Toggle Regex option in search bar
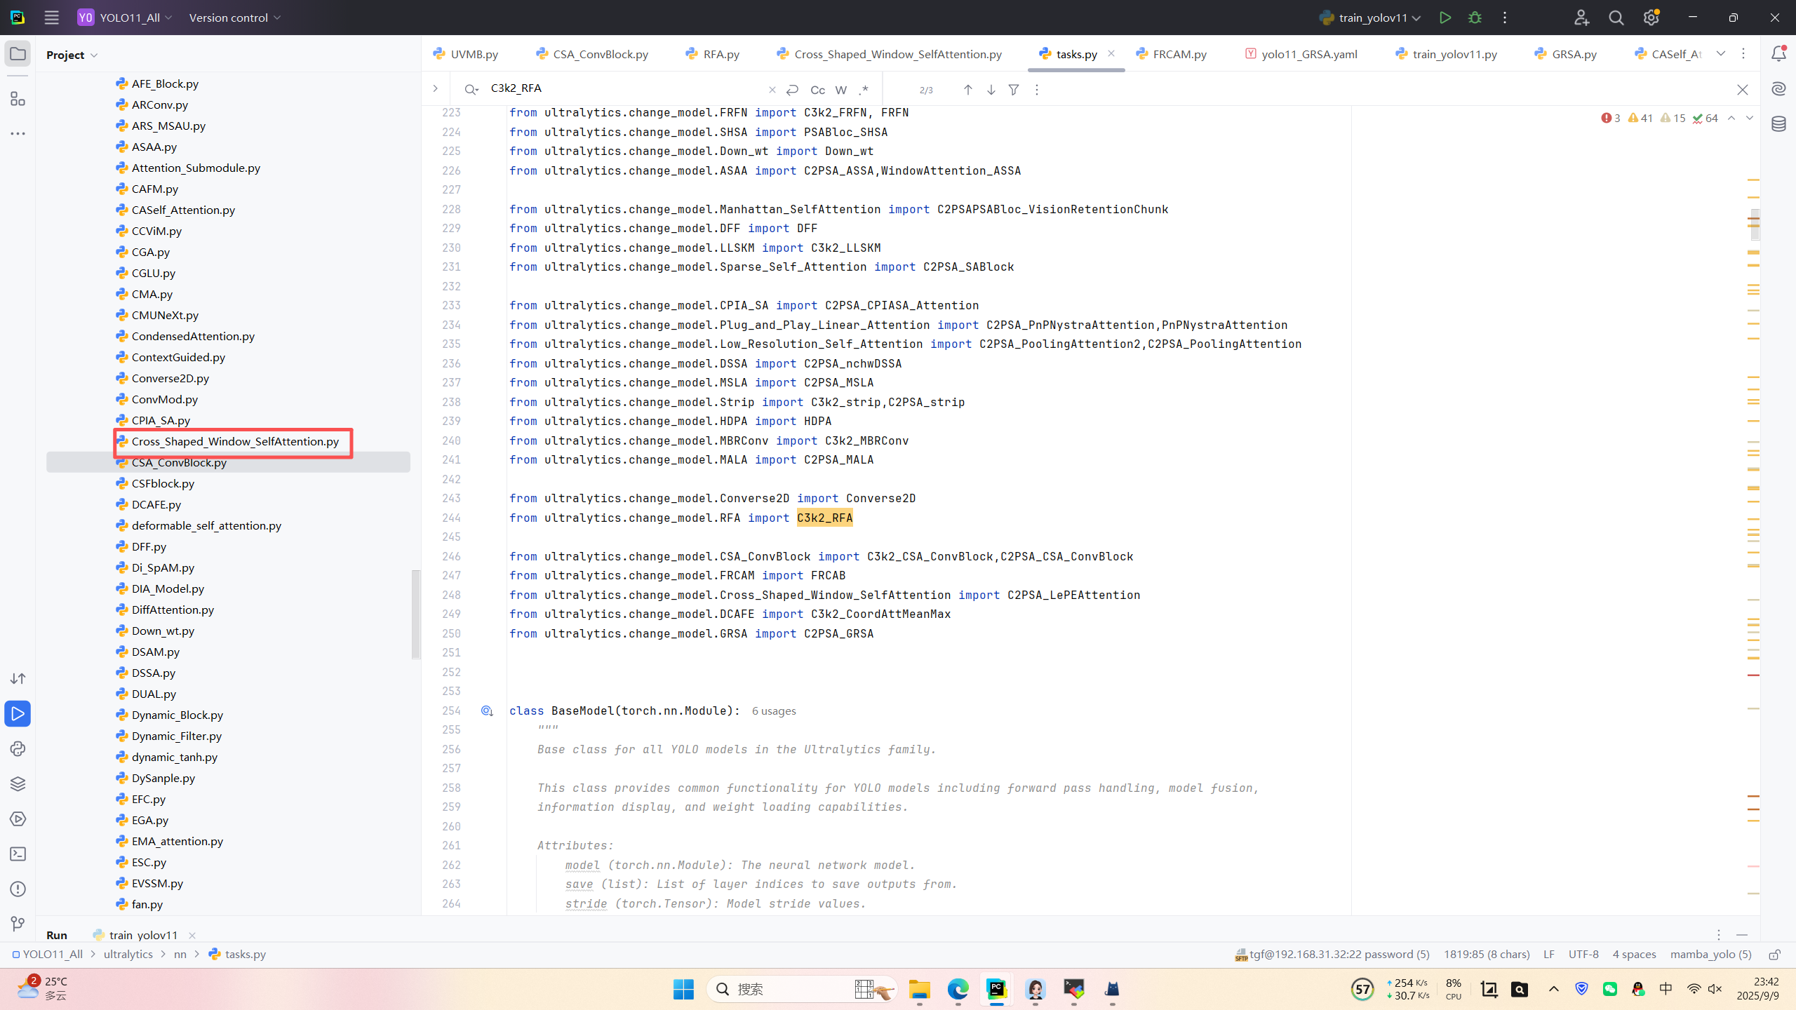1796x1010 pixels. tap(864, 90)
